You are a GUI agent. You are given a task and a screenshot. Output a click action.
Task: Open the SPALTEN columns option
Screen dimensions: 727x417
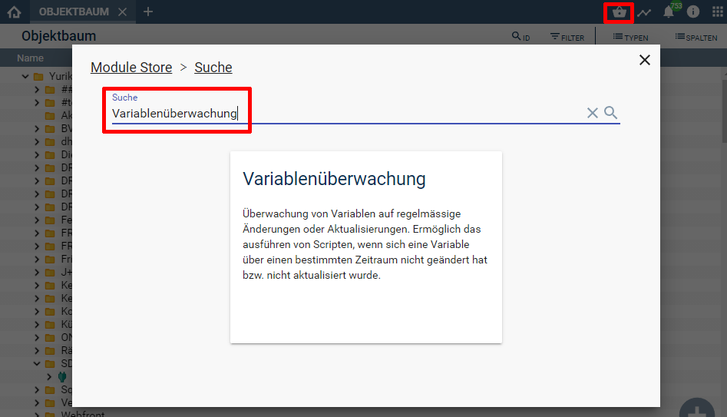click(x=696, y=37)
